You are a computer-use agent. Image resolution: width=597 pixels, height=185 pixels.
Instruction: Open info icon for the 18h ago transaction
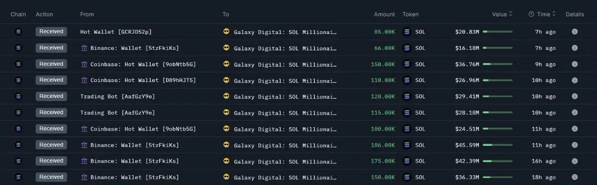click(x=575, y=178)
